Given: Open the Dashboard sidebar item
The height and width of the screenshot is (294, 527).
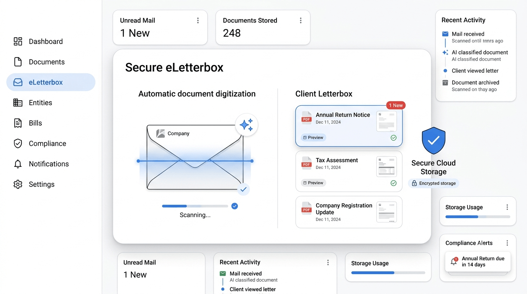Looking at the screenshot, I should point(51,41).
